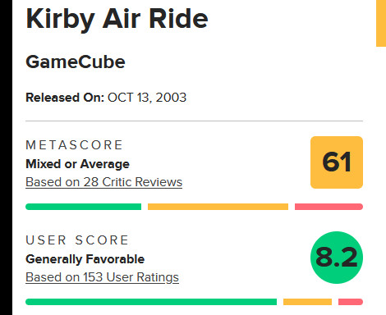Click the yellow vertical bar at top right
Image resolution: width=386 pixels, height=315 pixels.
point(381,23)
